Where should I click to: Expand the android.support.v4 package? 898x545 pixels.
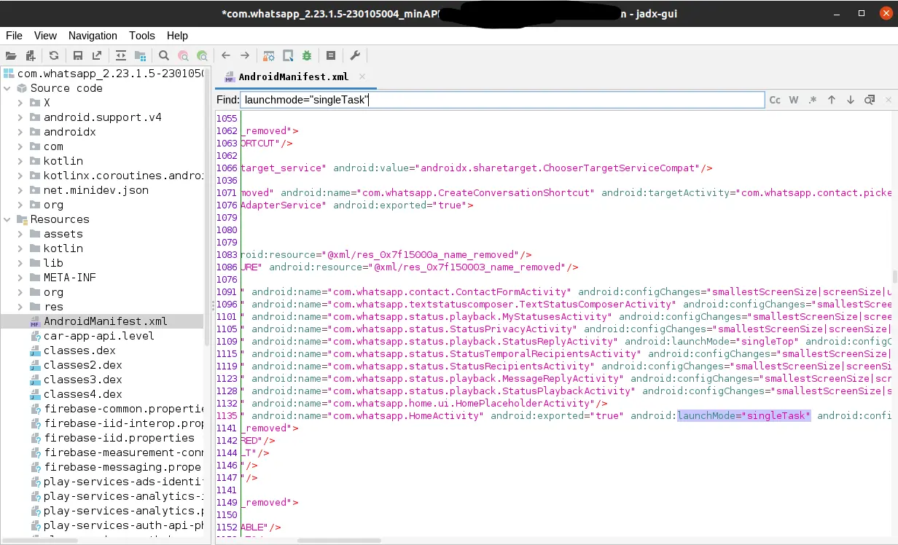[20, 117]
